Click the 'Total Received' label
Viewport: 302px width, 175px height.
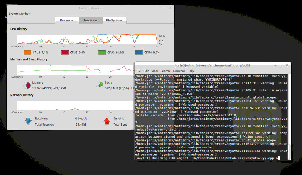click(44, 125)
